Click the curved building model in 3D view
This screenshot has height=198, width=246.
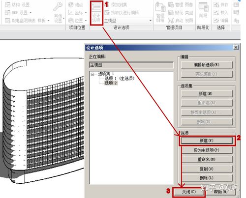[x=43, y=120]
